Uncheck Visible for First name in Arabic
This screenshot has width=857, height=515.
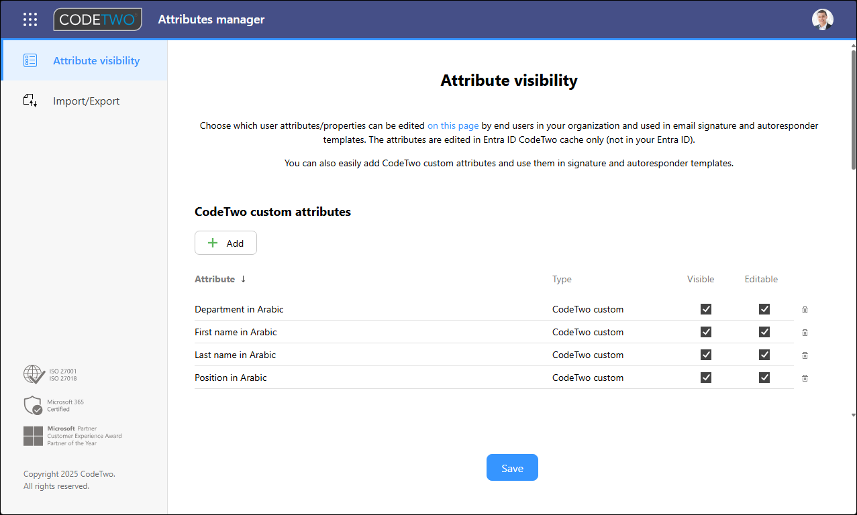click(x=706, y=332)
